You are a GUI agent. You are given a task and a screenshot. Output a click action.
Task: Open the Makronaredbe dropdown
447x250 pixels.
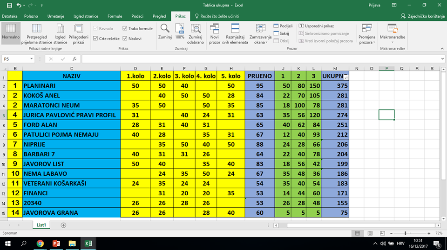[393, 33]
